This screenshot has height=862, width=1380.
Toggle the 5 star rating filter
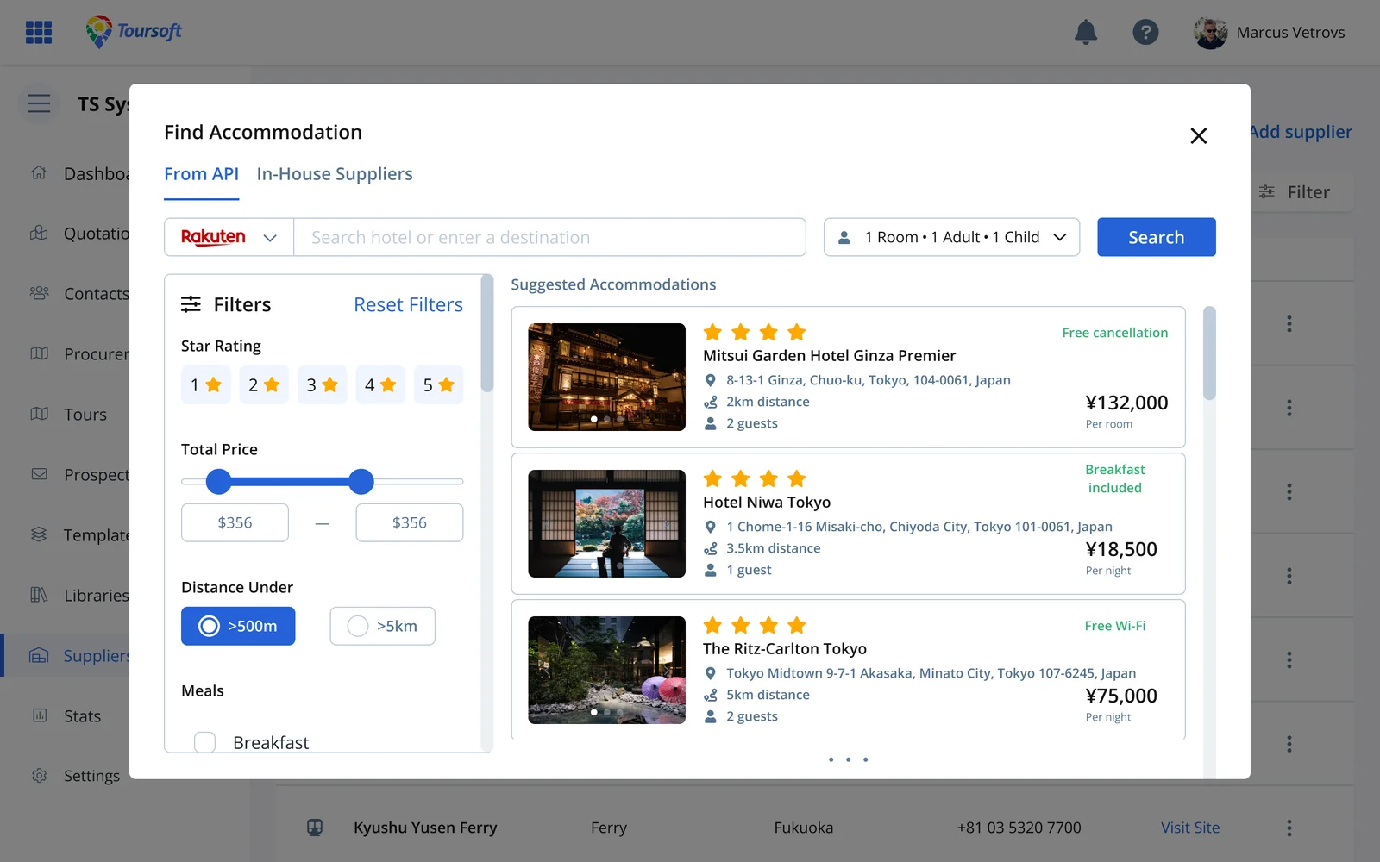[438, 385]
